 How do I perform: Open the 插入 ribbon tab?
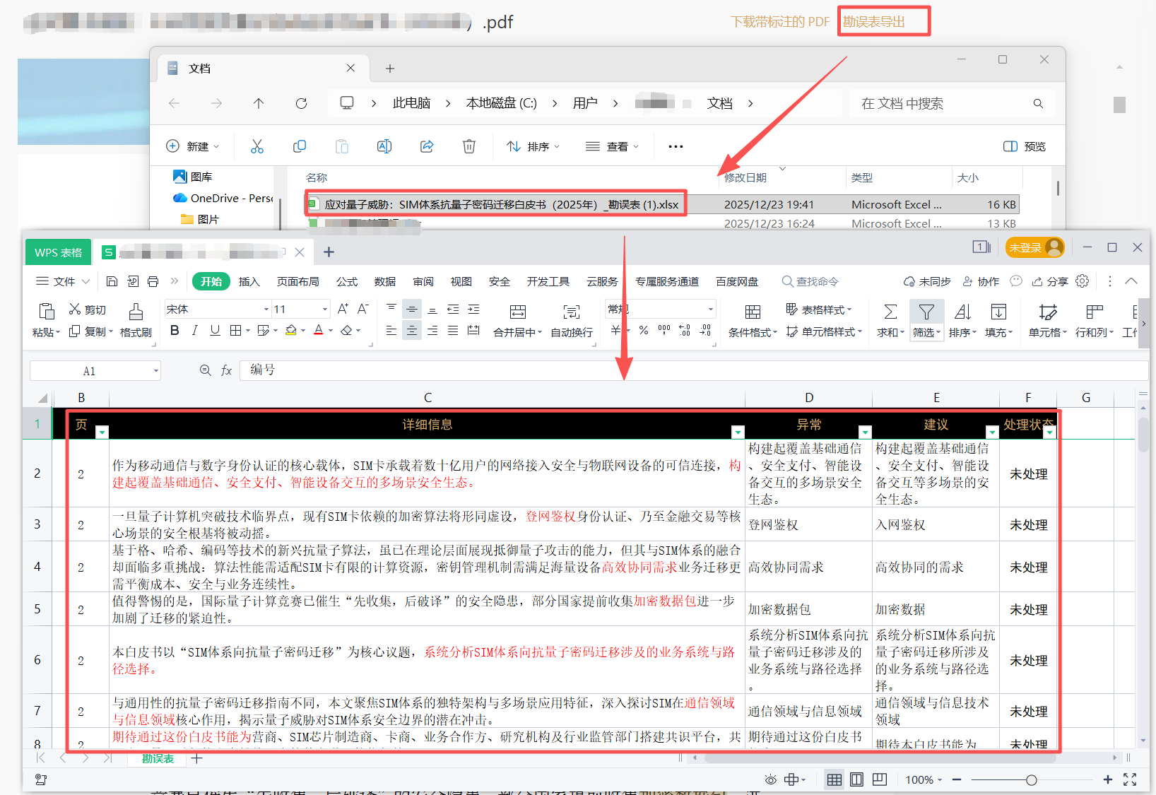point(249,281)
